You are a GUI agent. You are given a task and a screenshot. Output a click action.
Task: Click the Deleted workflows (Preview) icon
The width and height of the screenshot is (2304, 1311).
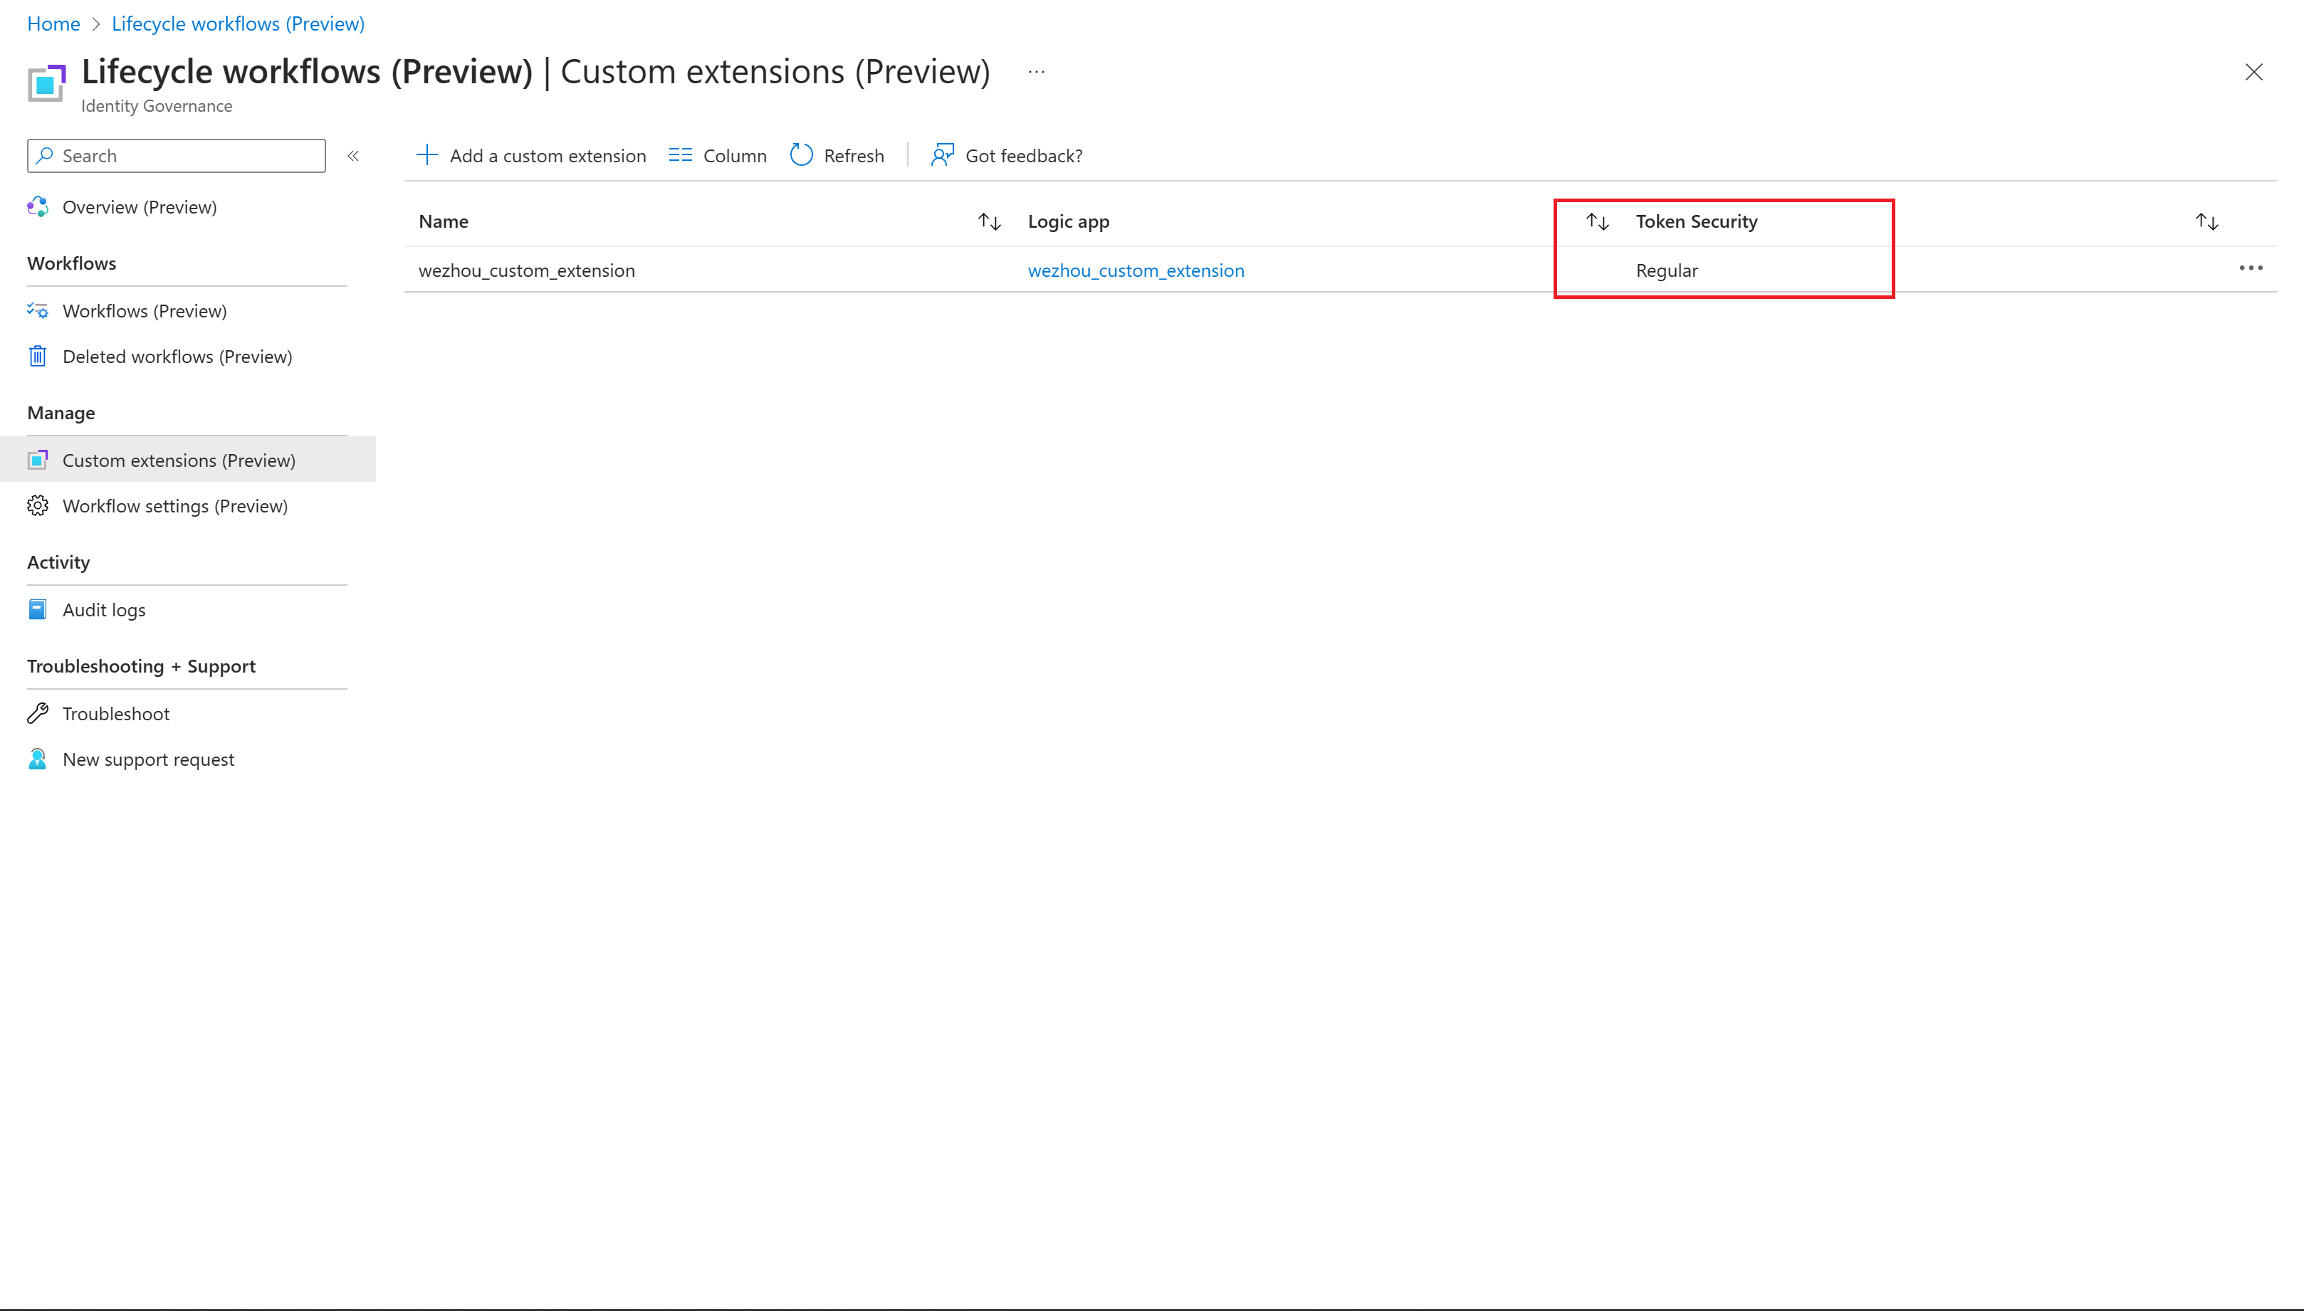(38, 356)
